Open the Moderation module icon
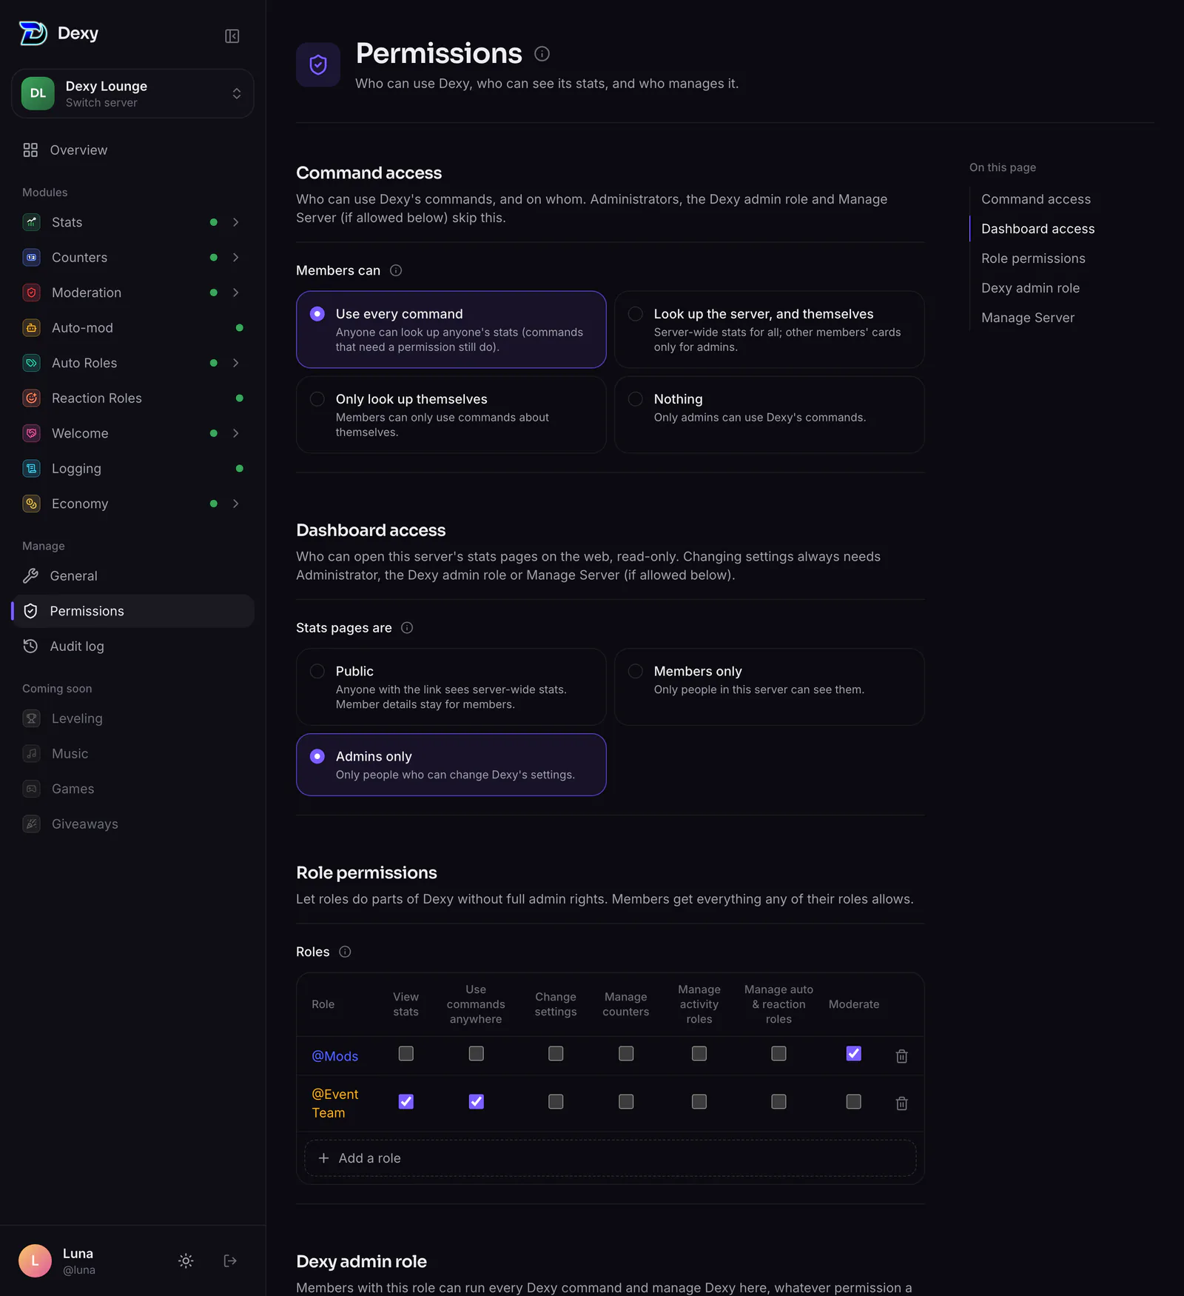Viewport: 1184px width, 1296px height. point(31,293)
